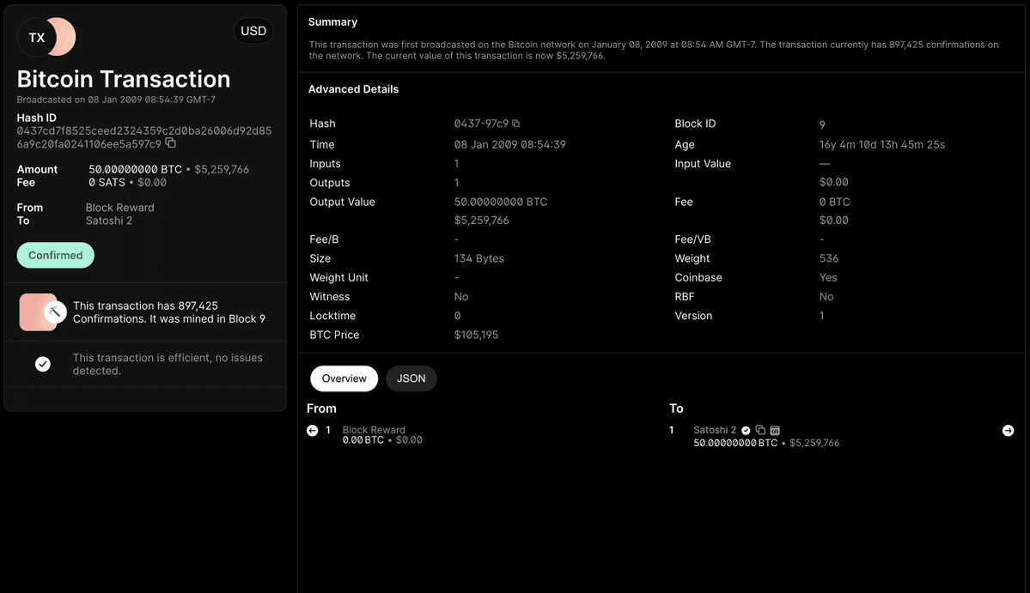Copy the shortened hash 0437-97c9
Image resolution: width=1030 pixels, height=593 pixels.
(x=516, y=124)
